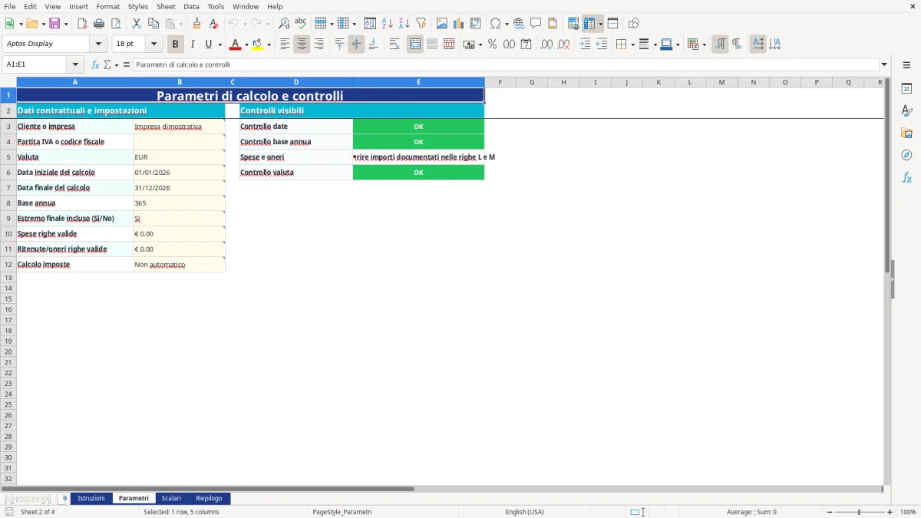This screenshot has width=921, height=518.
Task: Open the Sheet menu
Action: click(167, 6)
